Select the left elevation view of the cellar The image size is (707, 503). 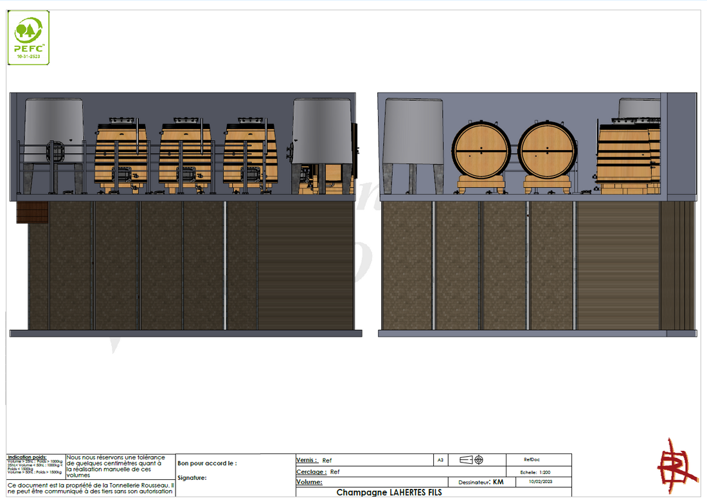click(x=185, y=215)
